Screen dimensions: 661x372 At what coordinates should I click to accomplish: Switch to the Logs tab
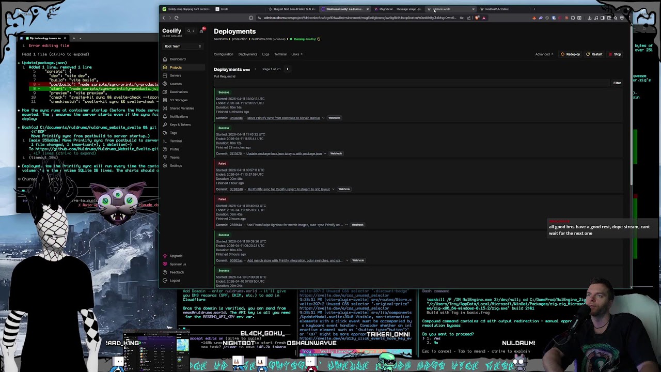(265, 54)
